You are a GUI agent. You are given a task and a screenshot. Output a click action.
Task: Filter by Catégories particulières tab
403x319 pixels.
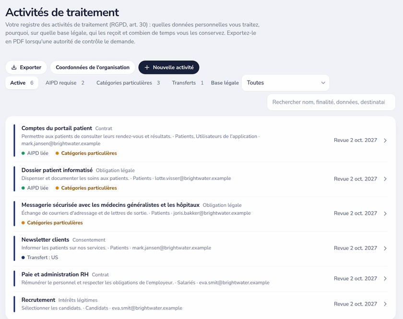[x=128, y=83]
